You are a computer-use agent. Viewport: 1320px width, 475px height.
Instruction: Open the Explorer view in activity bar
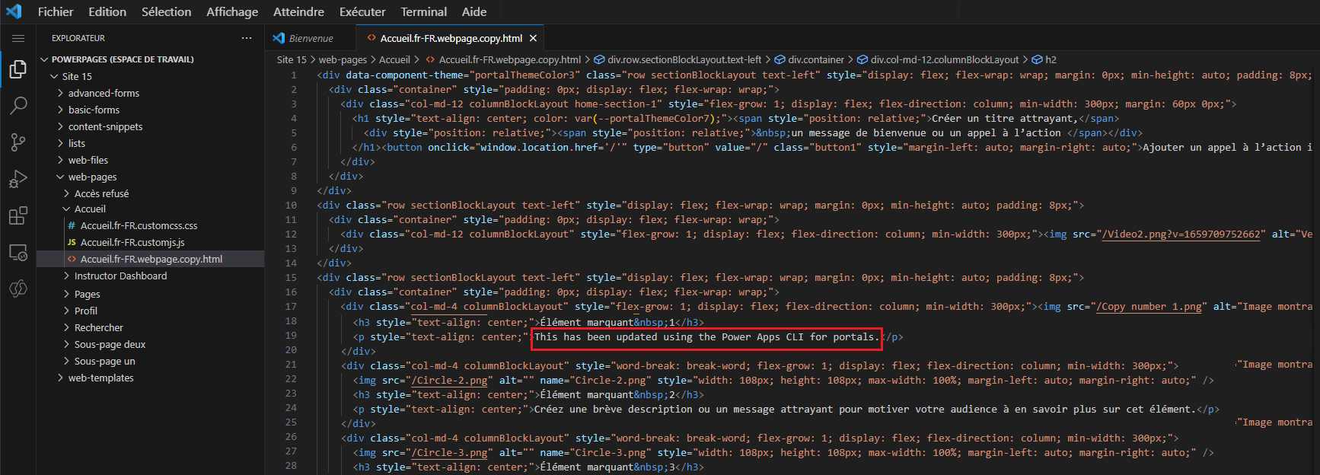(18, 69)
